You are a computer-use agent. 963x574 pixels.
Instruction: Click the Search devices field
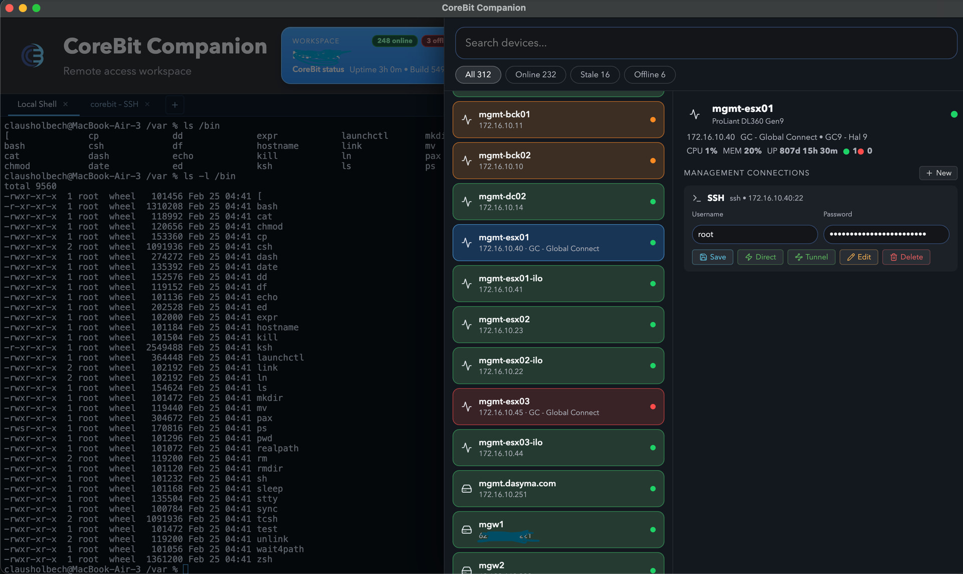pyautogui.click(x=706, y=43)
